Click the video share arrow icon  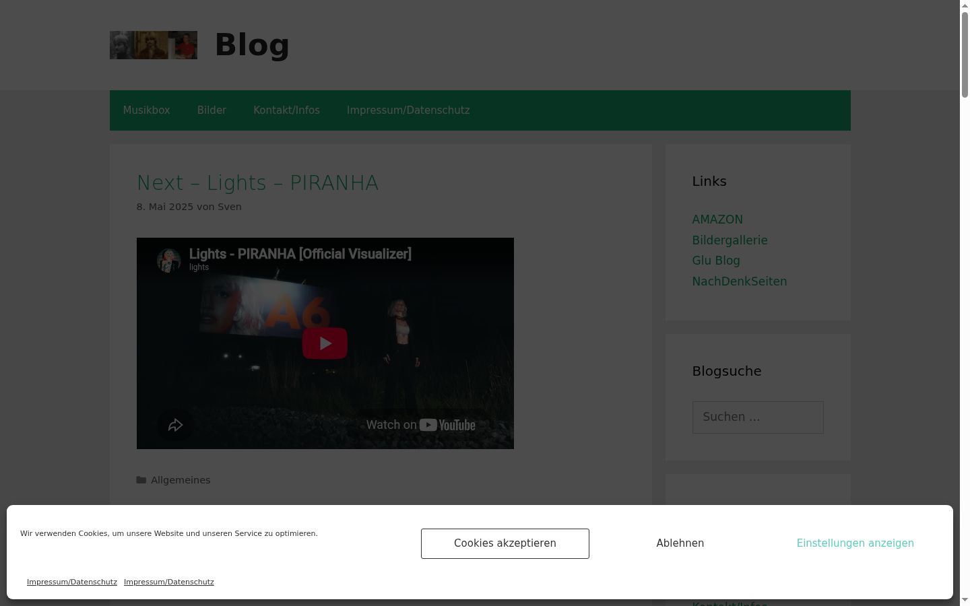click(175, 425)
